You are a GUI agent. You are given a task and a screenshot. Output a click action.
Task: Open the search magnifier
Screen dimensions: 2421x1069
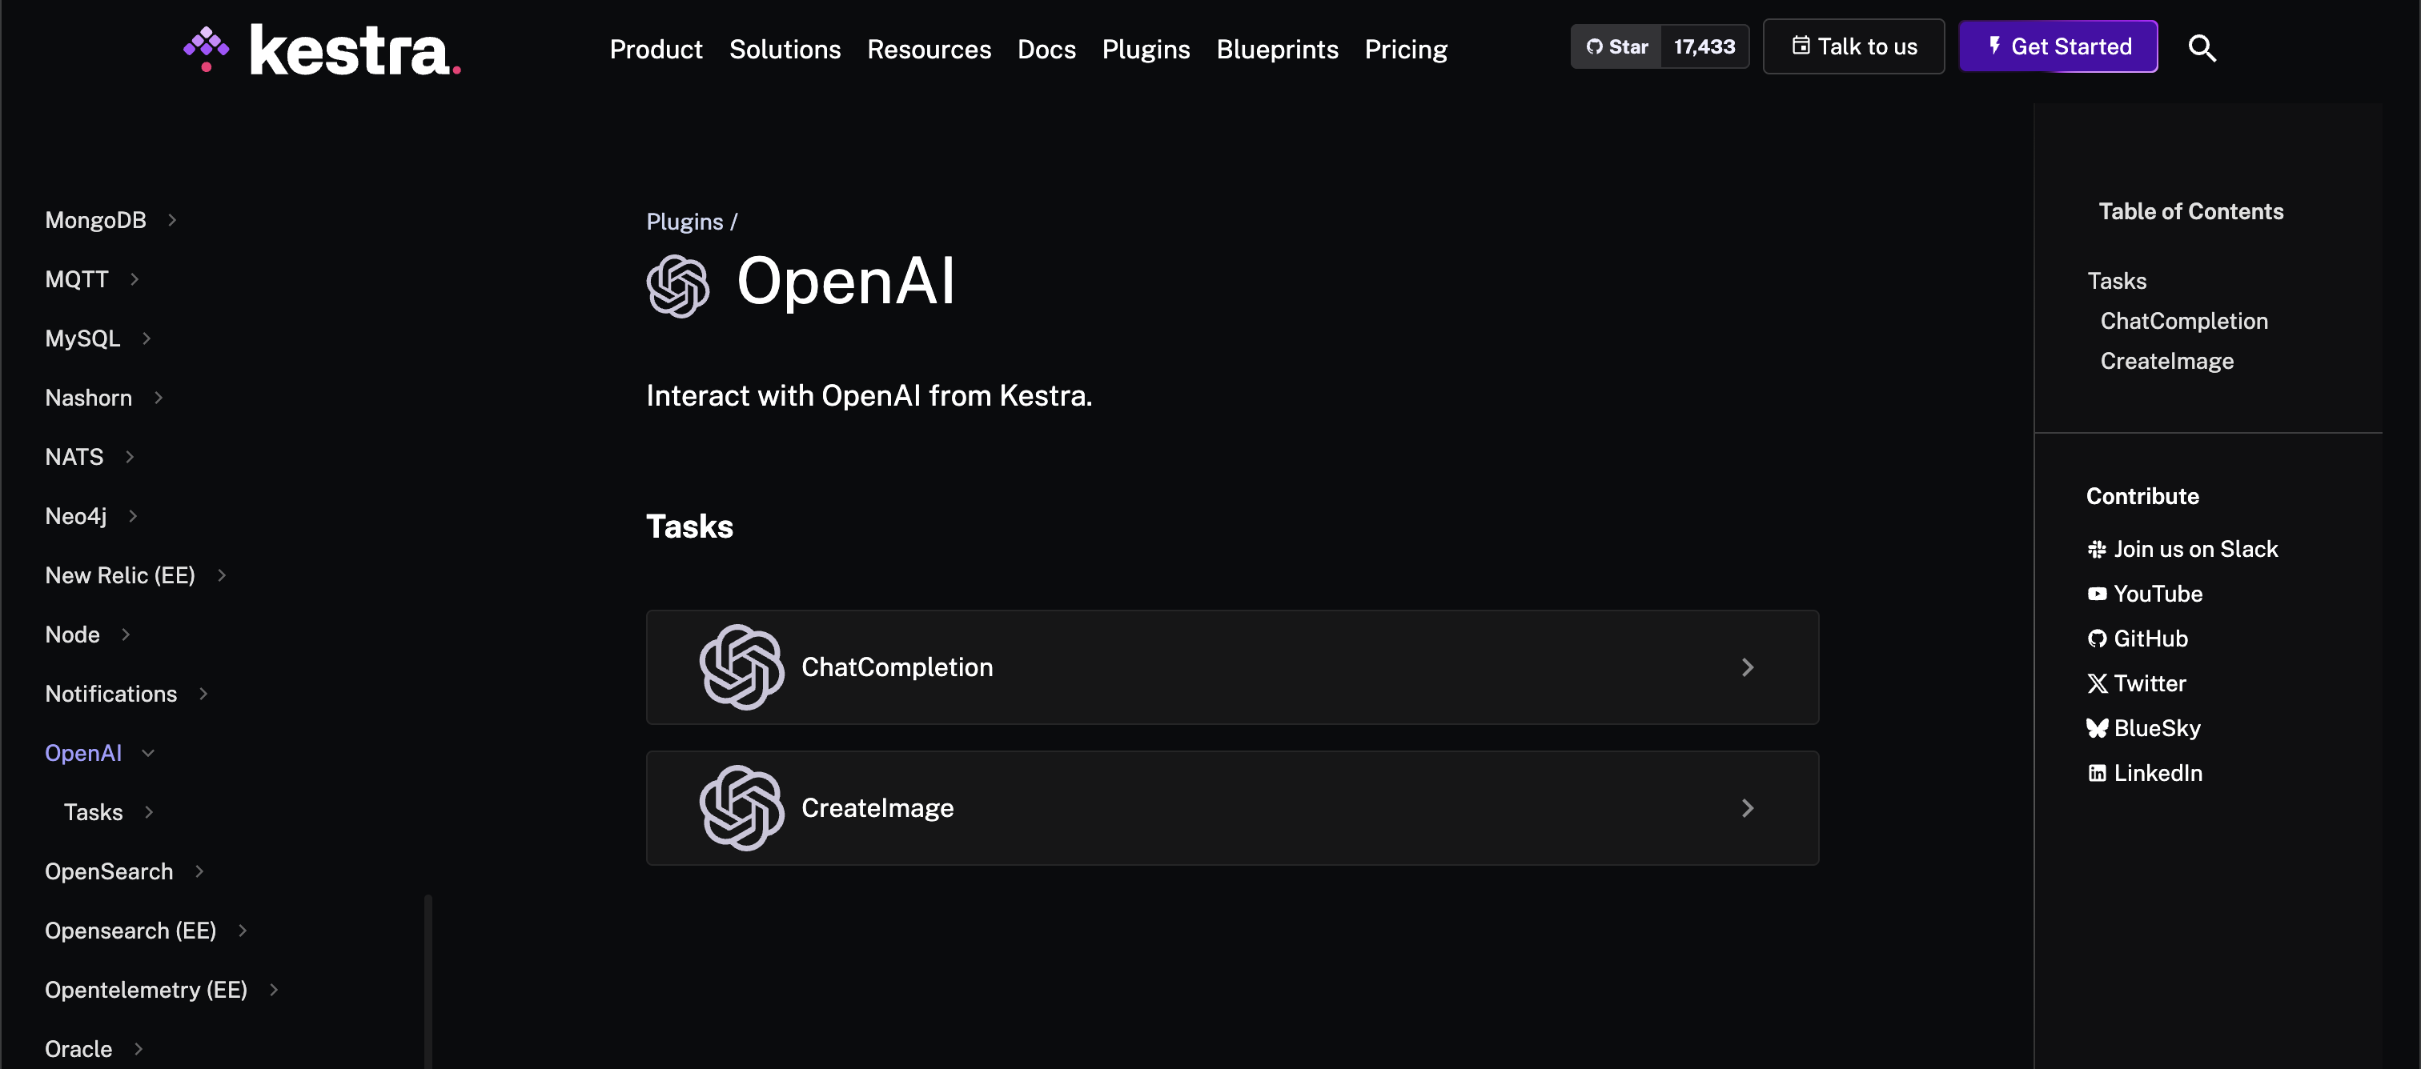(x=2203, y=48)
